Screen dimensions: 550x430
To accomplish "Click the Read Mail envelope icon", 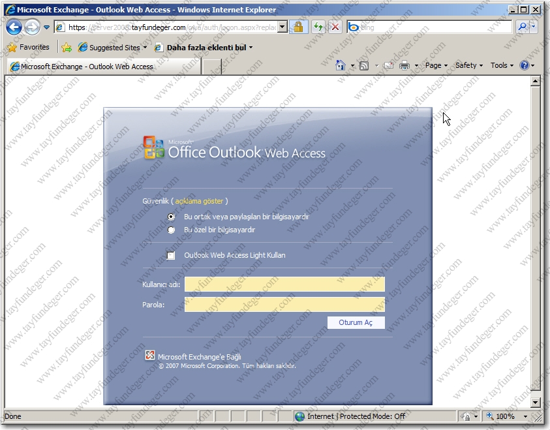I will tap(388, 66).
